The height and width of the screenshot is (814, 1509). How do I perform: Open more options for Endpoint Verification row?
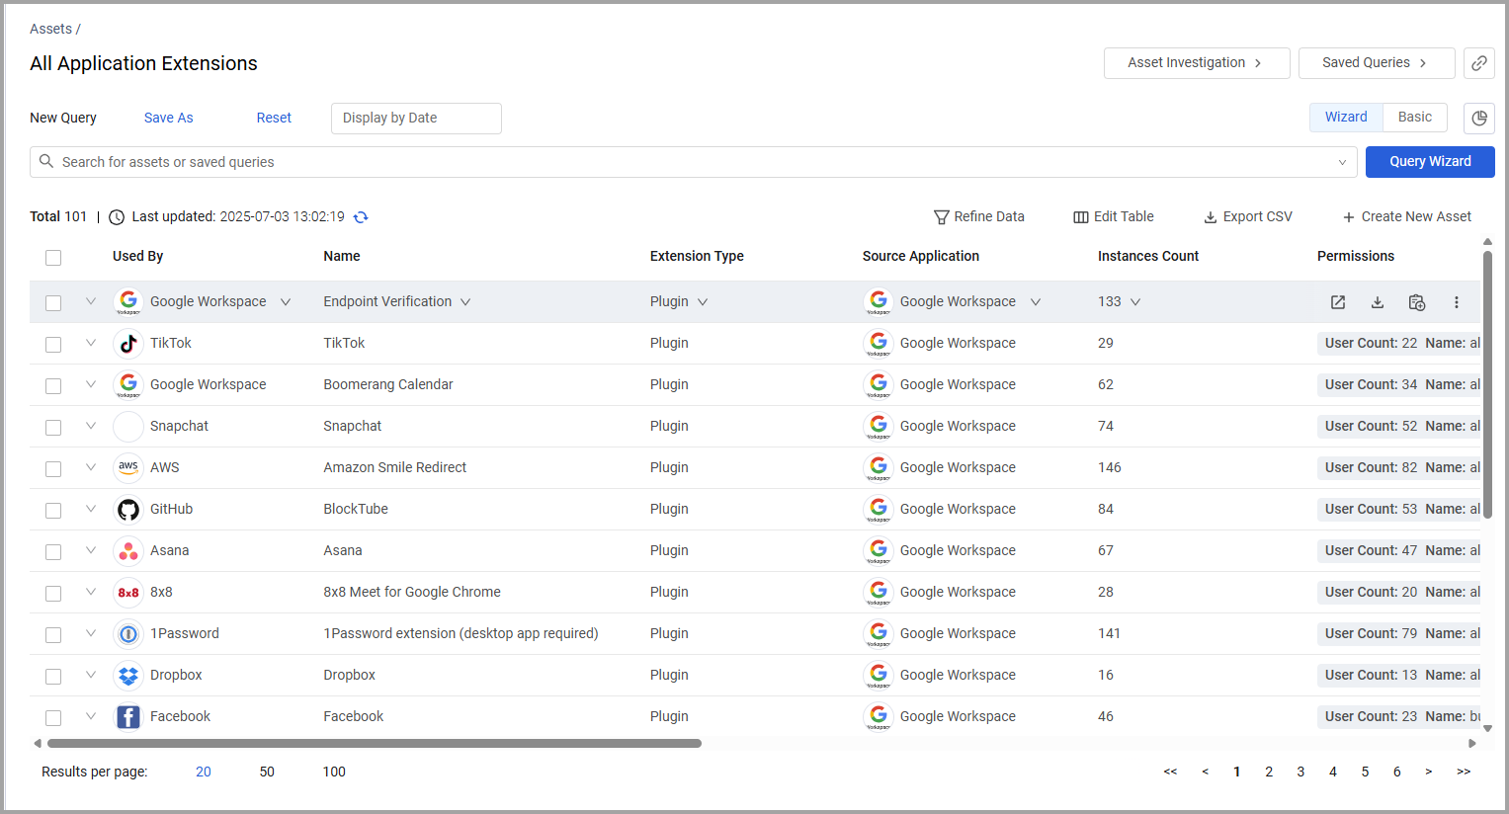point(1457,302)
